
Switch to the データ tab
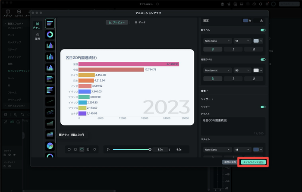139,22
